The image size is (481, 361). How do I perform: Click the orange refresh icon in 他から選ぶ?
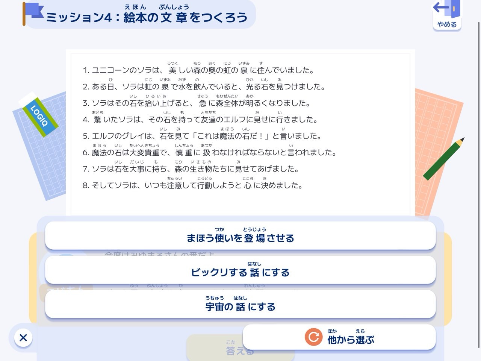point(313,337)
